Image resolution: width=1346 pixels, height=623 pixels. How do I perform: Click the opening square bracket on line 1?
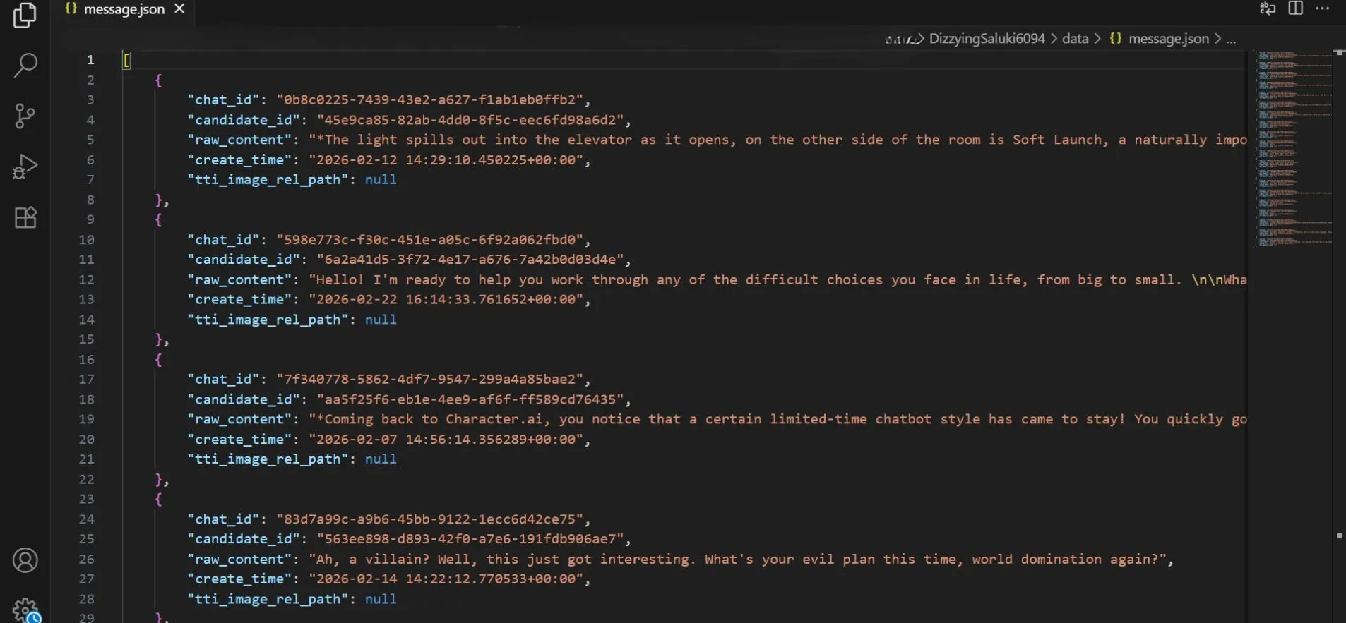click(126, 60)
